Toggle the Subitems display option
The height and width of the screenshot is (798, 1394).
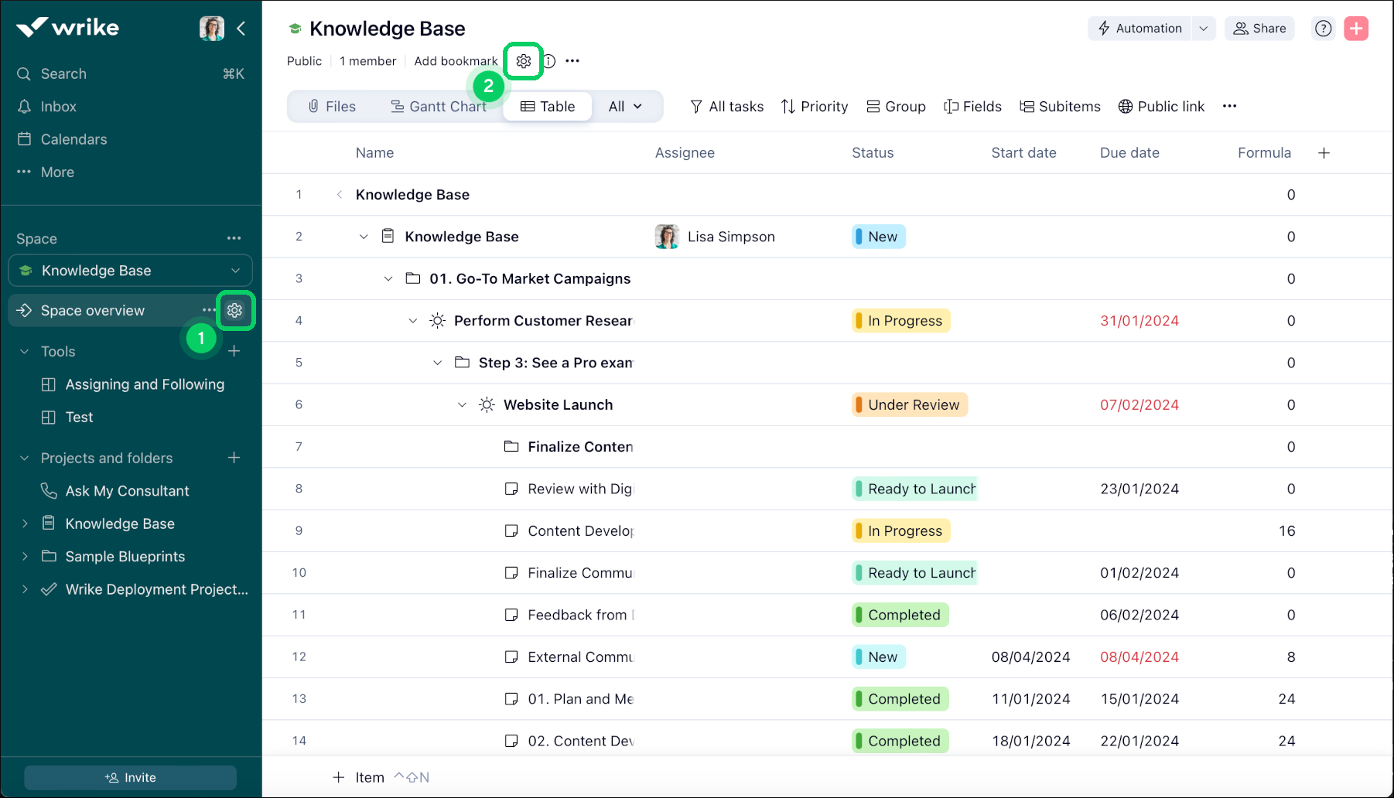(1060, 107)
